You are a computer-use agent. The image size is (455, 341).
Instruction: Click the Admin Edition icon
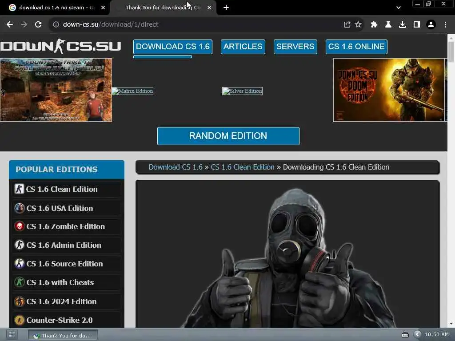(x=20, y=245)
